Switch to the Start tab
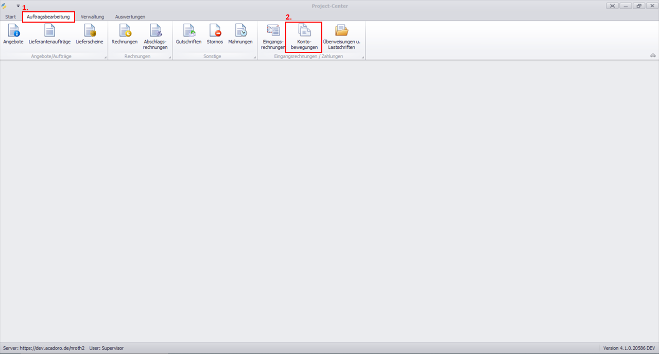Screen dimensions: 659x354 pos(10,16)
